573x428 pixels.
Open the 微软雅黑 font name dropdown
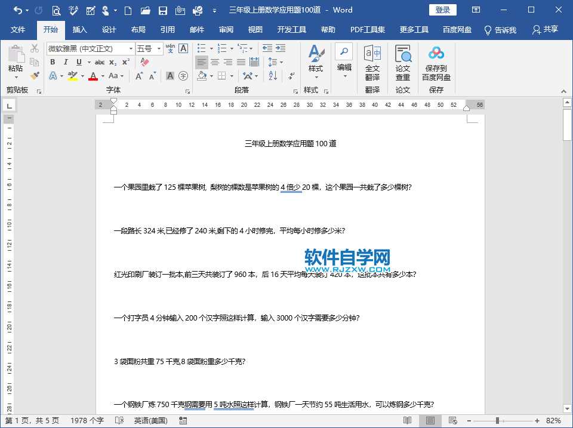[131, 48]
